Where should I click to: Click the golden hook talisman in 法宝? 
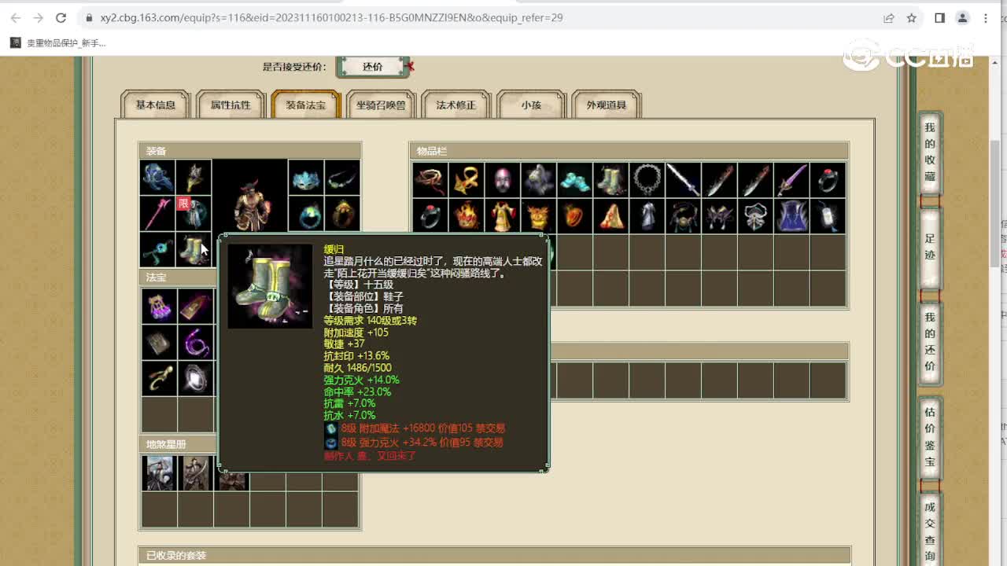coord(159,378)
